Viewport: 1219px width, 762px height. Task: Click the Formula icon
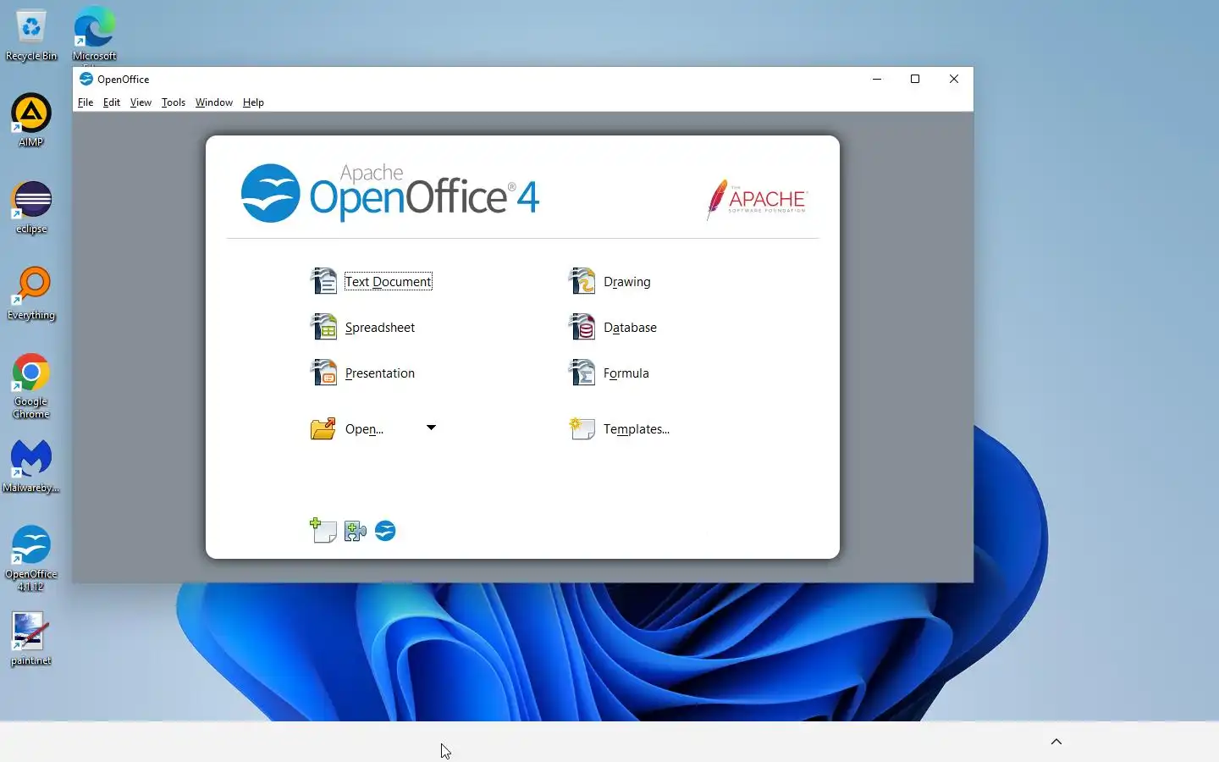(582, 373)
